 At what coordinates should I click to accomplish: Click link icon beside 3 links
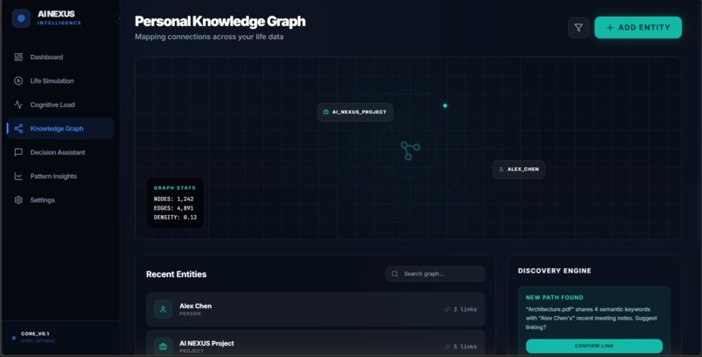(x=448, y=310)
